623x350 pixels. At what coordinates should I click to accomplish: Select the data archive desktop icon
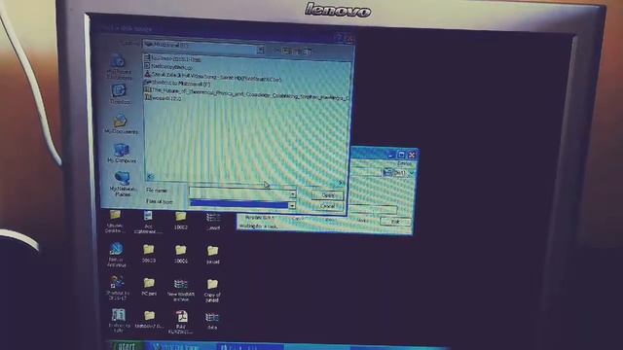coord(212,321)
